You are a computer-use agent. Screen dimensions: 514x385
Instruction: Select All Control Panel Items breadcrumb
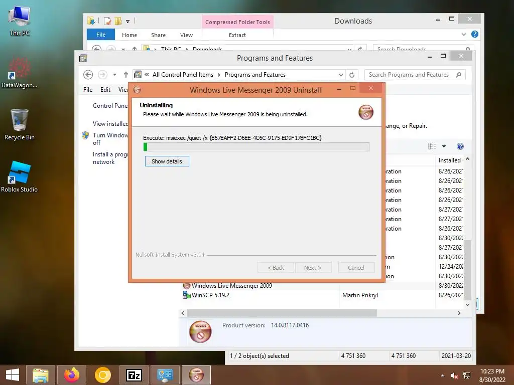click(x=183, y=75)
